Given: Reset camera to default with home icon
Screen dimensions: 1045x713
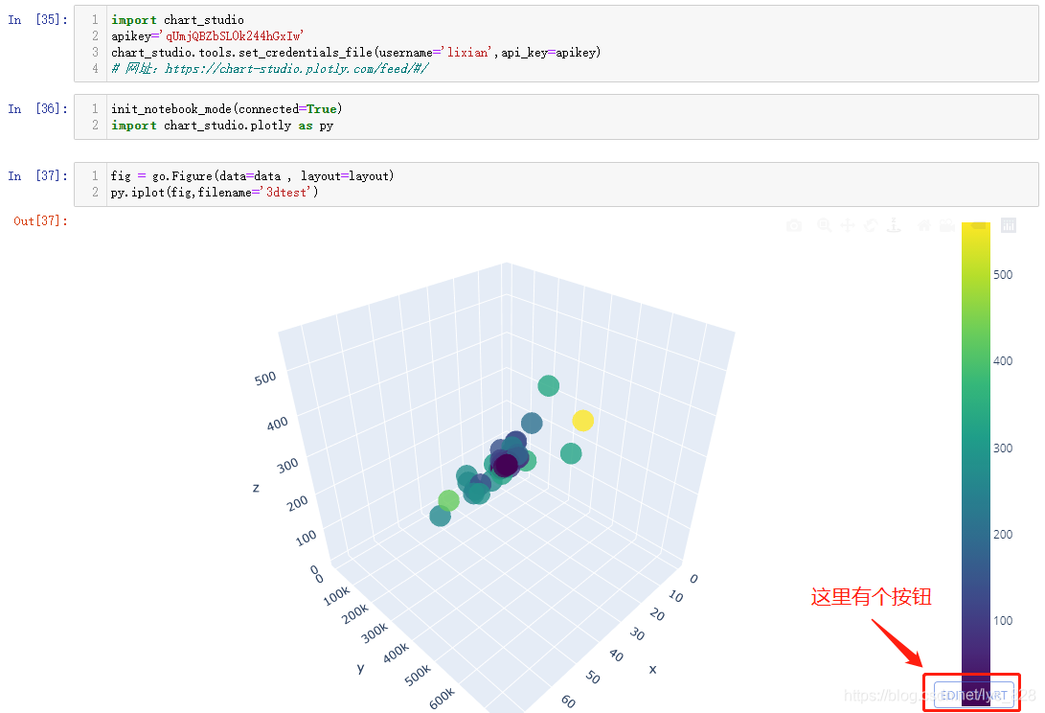Looking at the screenshot, I should pyautogui.click(x=923, y=225).
